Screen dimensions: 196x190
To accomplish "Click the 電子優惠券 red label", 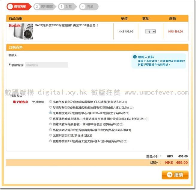I will tap(20, 102).
